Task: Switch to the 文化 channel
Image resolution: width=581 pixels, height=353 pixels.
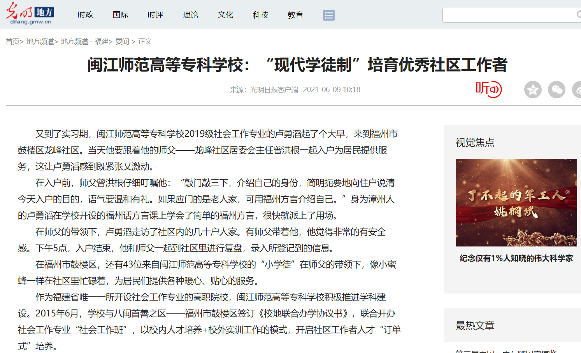Action: (225, 15)
